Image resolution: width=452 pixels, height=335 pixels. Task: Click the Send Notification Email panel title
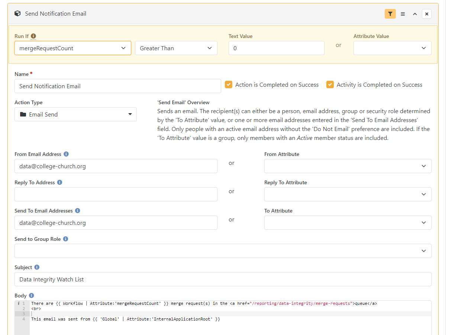[56, 13]
